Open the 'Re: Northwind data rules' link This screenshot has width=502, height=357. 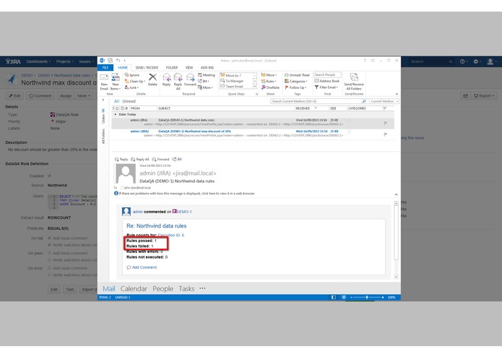tap(156, 225)
